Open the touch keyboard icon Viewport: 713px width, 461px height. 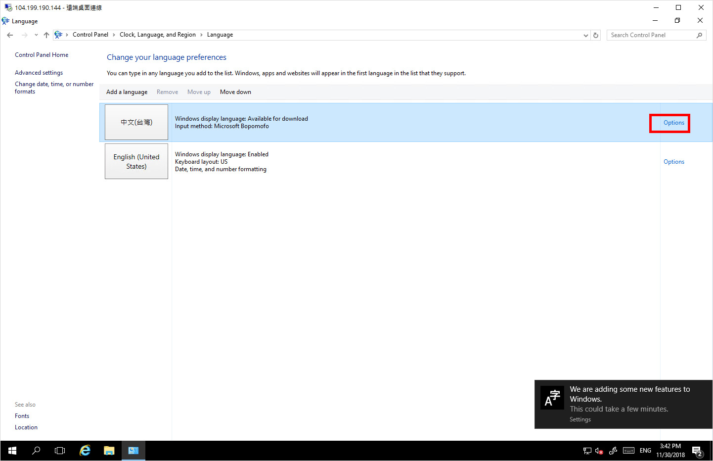pyautogui.click(x=628, y=451)
